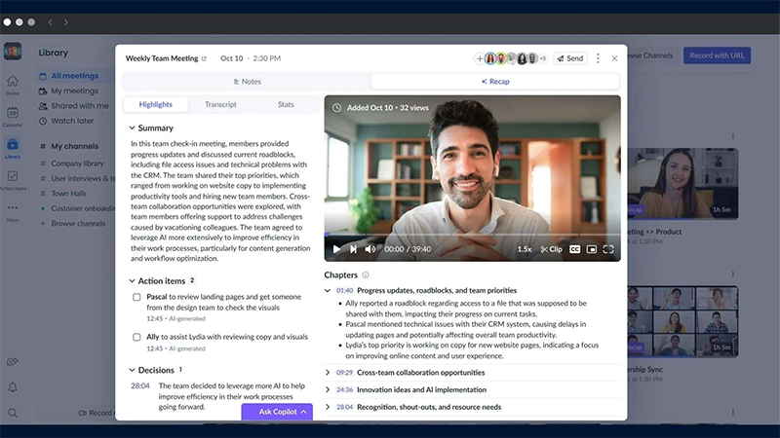This screenshot has width=780, height=438.
Task: Click the notifications bell icon
Action: pos(13,387)
